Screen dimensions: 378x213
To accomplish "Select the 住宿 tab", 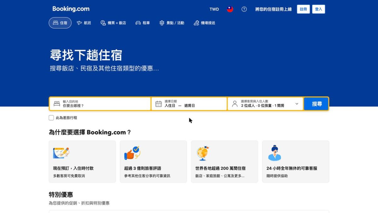I will tap(60, 23).
